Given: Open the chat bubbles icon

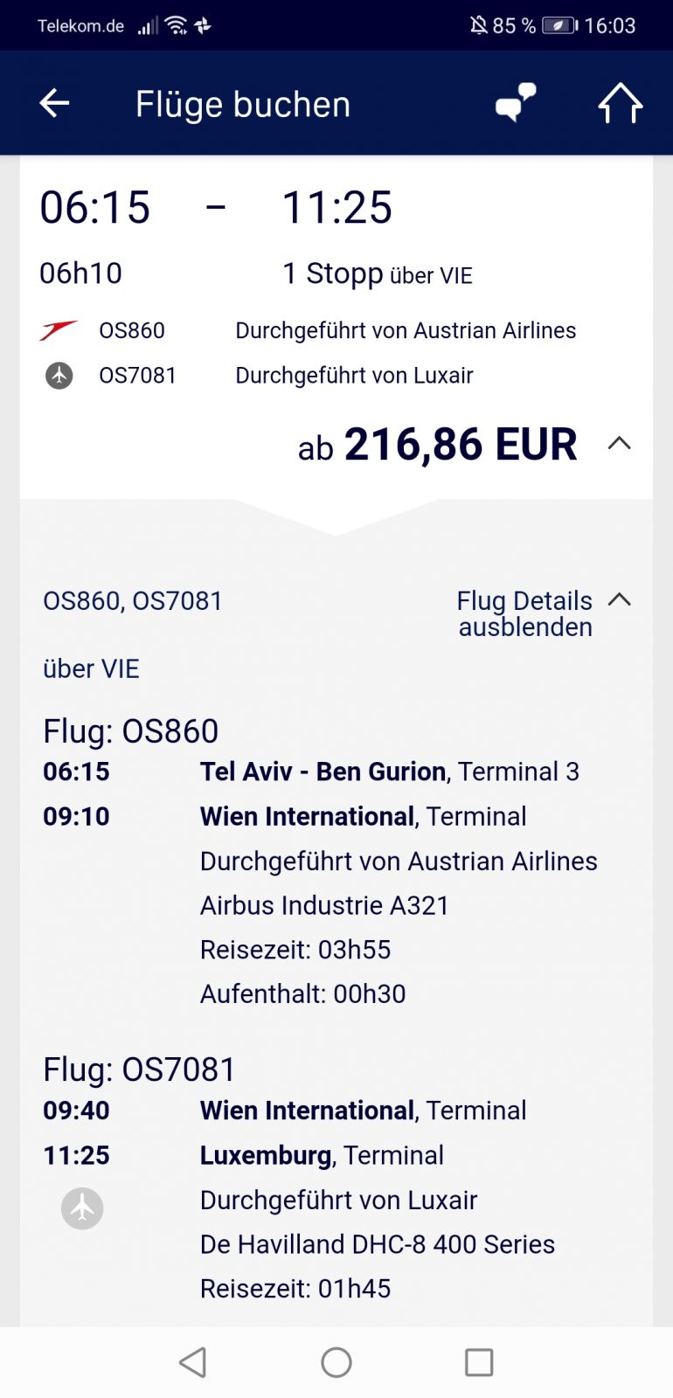Looking at the screenshot, I should tap(516, 103).
